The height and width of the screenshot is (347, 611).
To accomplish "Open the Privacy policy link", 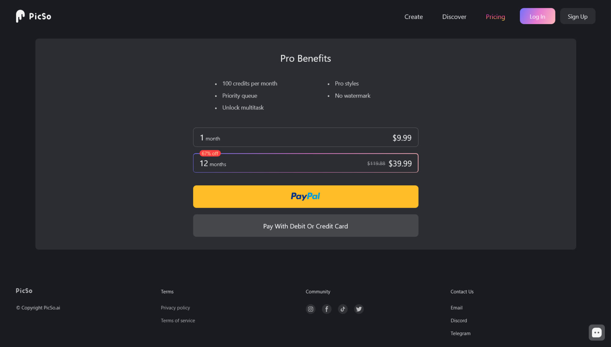I will pyautogui.click(x=175, y=307).
